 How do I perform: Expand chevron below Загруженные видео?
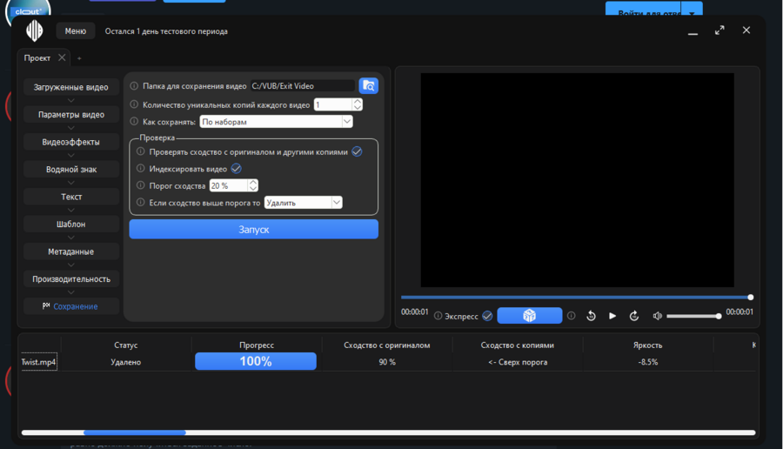71,100
